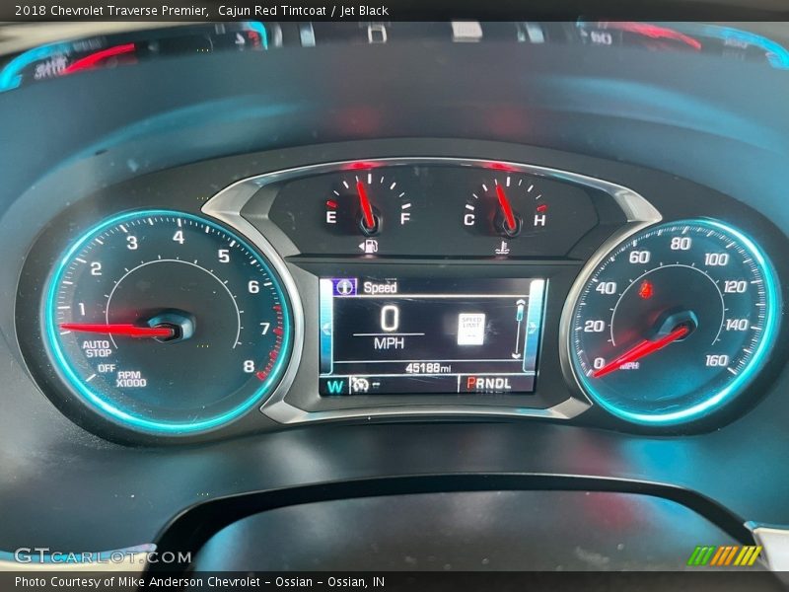Click the Photo Courtesy of Mike Anderson caption
The height and width of the screenshot is (592, 789).
tap(200, 582)
